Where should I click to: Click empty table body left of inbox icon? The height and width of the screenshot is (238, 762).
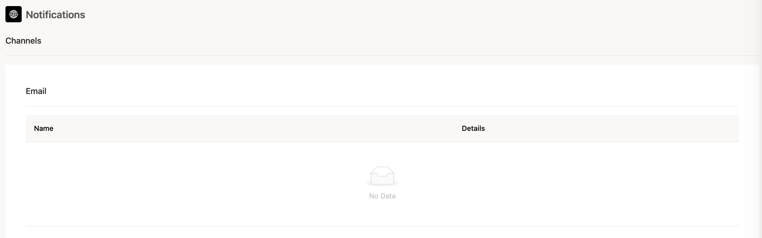[196, 184]
